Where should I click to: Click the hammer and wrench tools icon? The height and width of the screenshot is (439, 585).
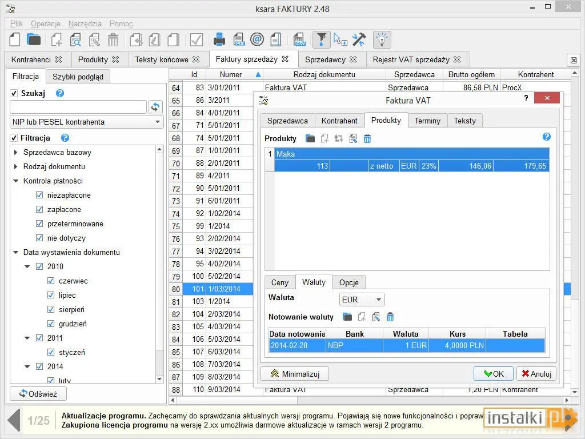pyautogui.click(x=359, y=39)
